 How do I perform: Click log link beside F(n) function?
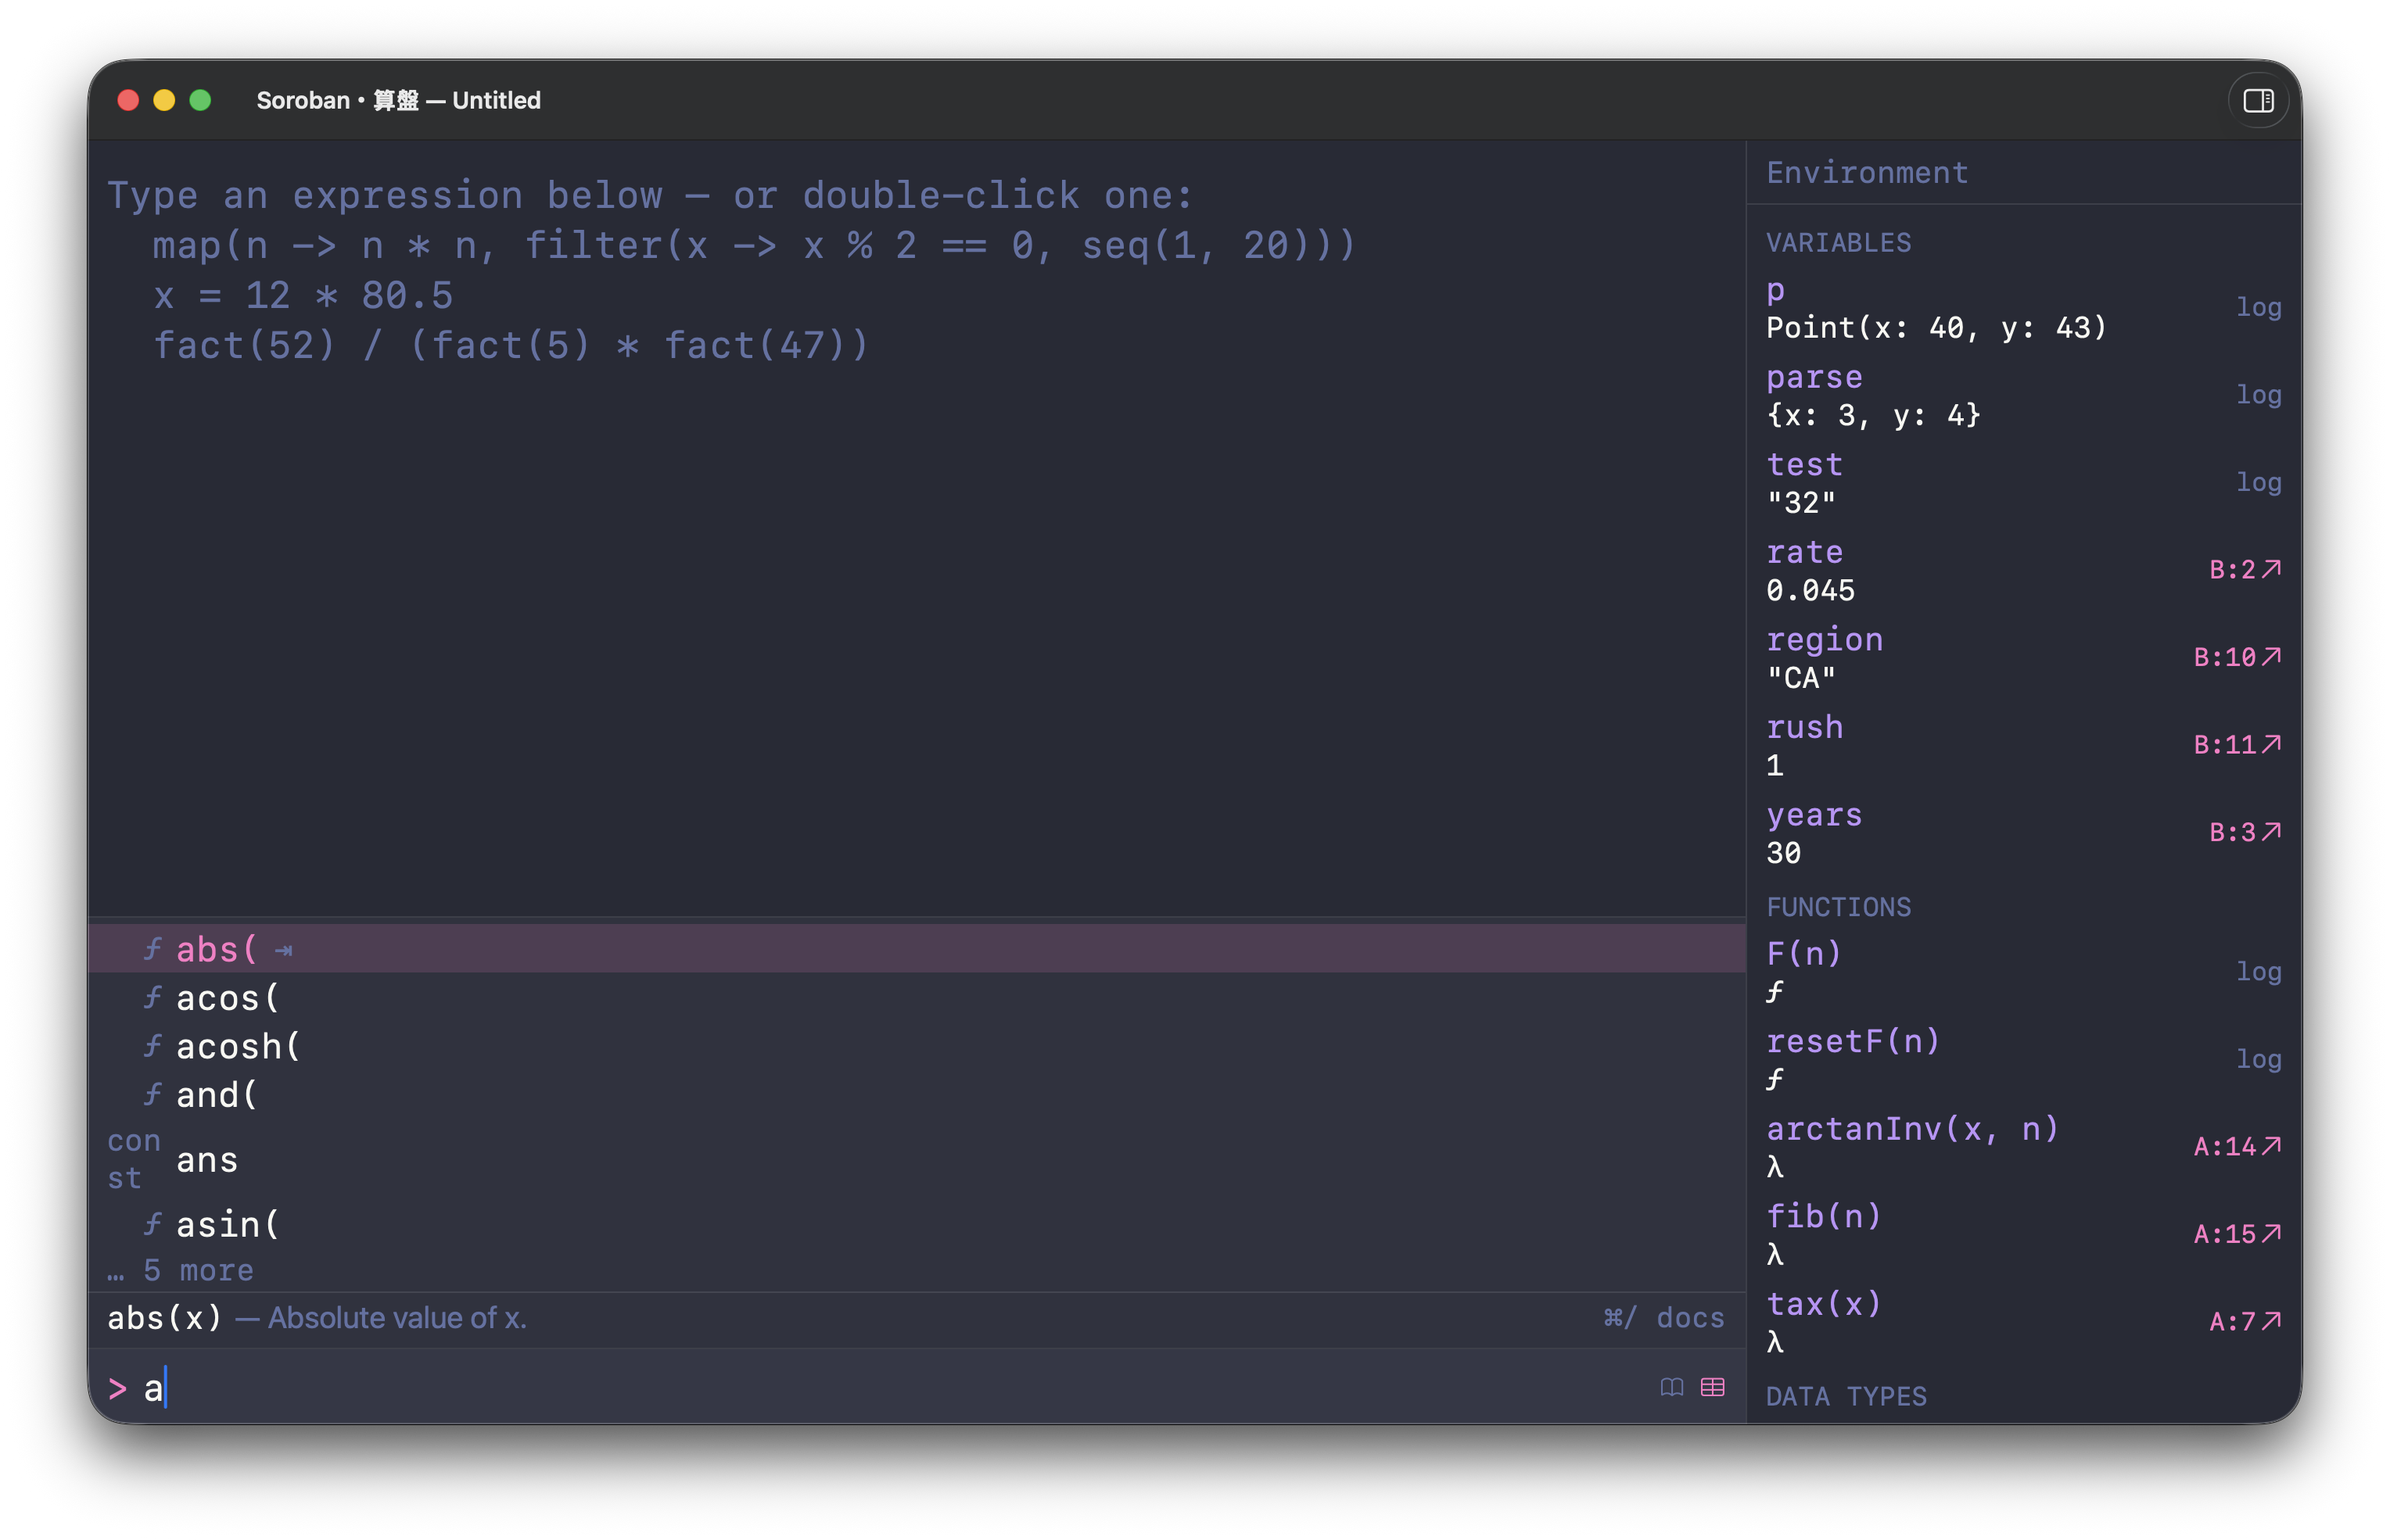(2258, 971)
